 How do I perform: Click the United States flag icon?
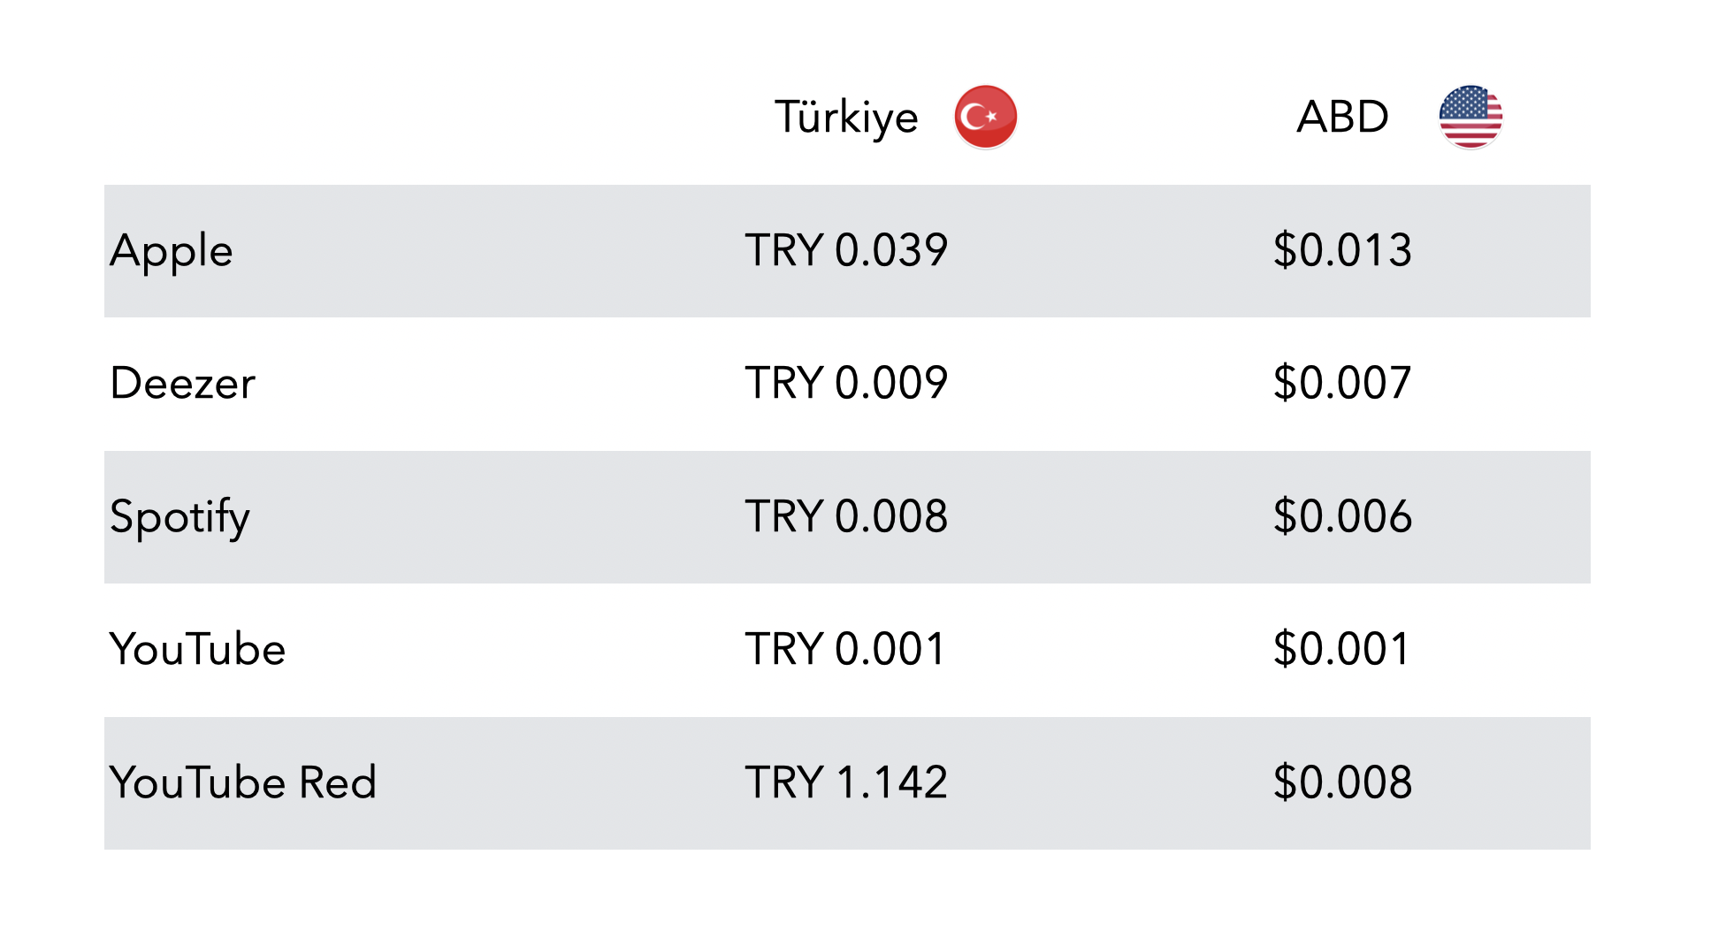pyautogui.click(x=1470, y=117)
